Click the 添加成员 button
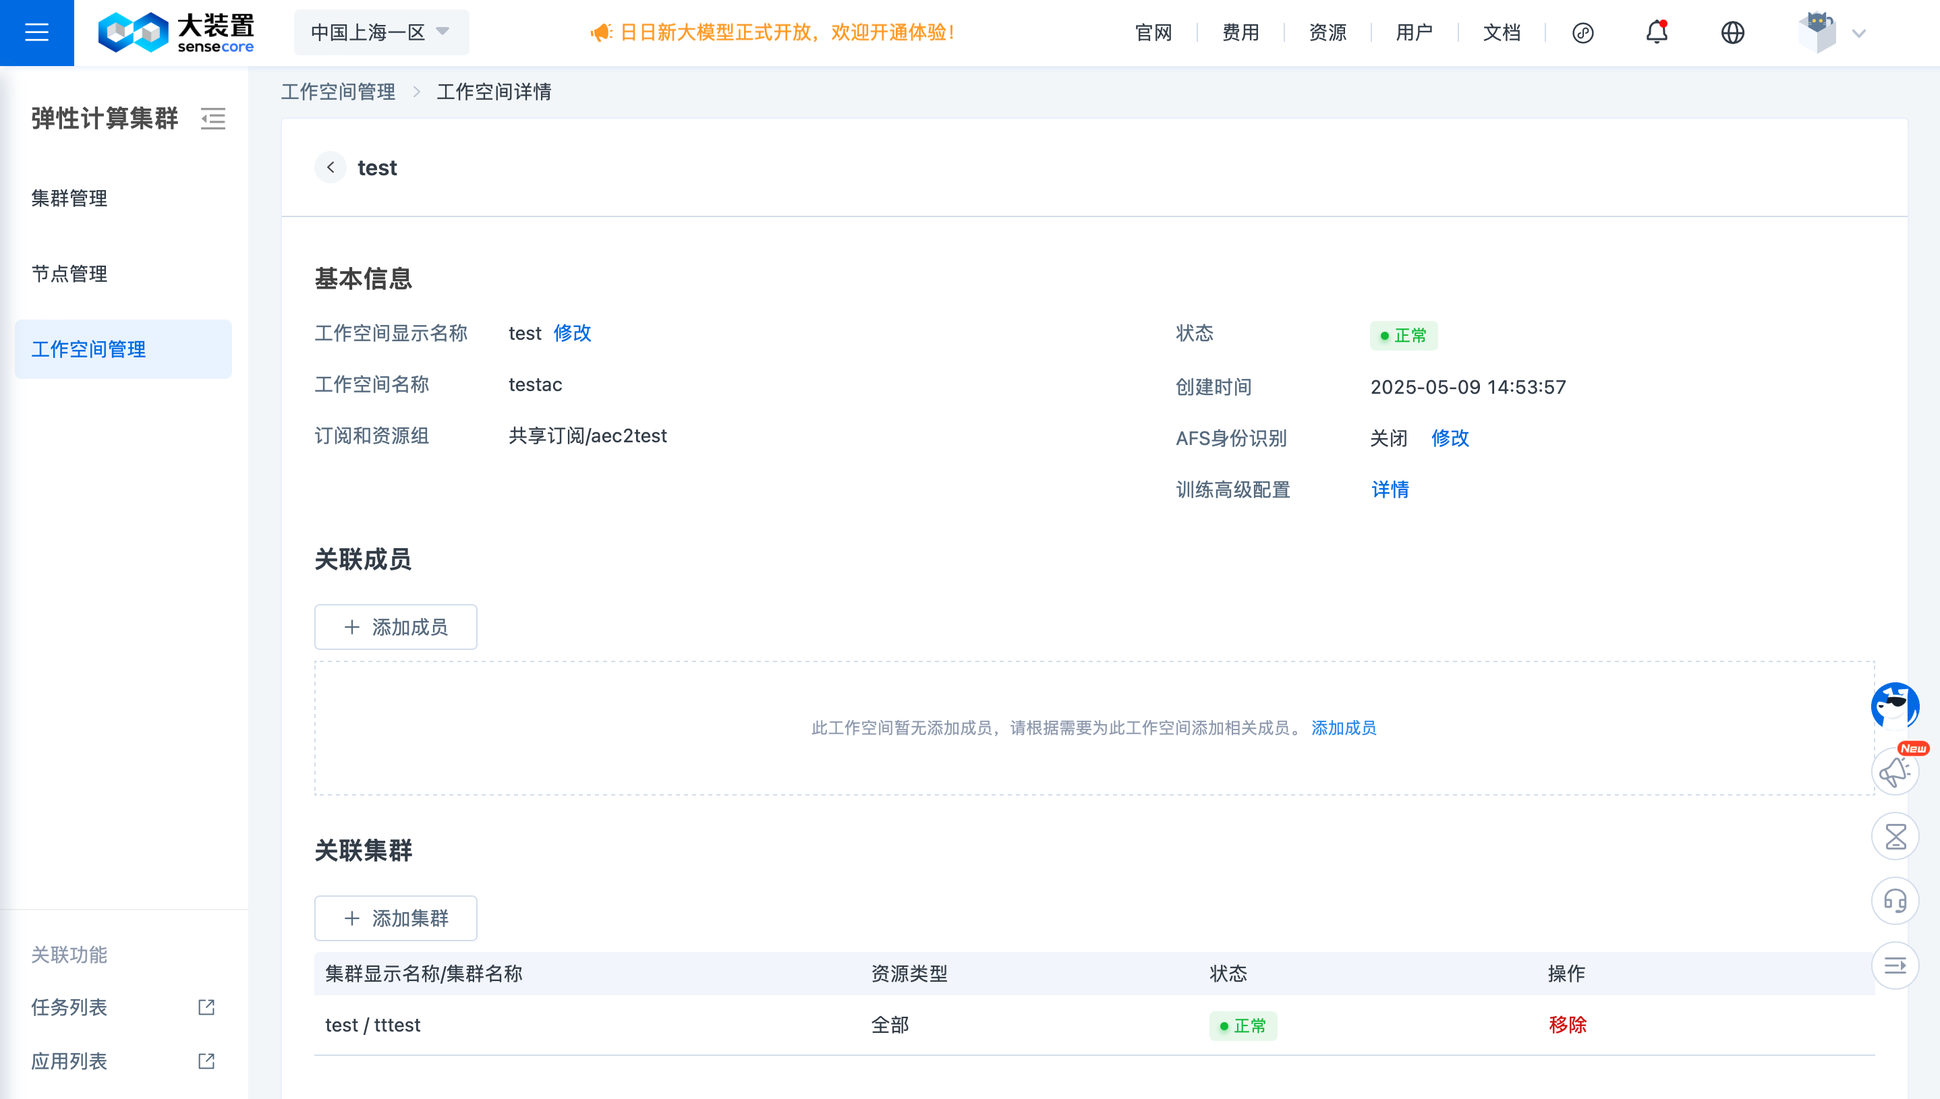The width and height of the screenshot is (1940, 1099). pos(396,626)
